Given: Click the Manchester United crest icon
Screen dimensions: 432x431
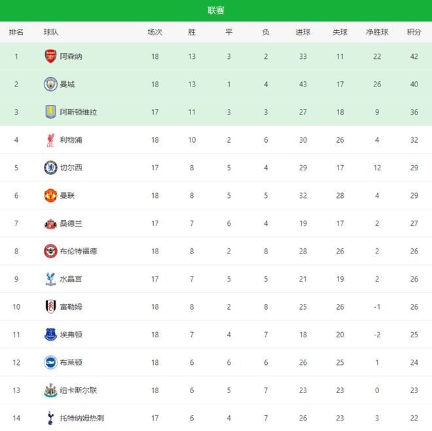Looking at the screenshot, I should click(50, 195).
